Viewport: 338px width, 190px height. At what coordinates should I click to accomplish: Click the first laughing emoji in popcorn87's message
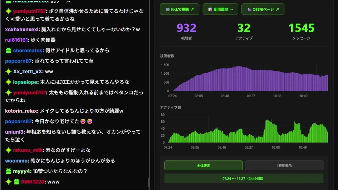tap(83, 122)
